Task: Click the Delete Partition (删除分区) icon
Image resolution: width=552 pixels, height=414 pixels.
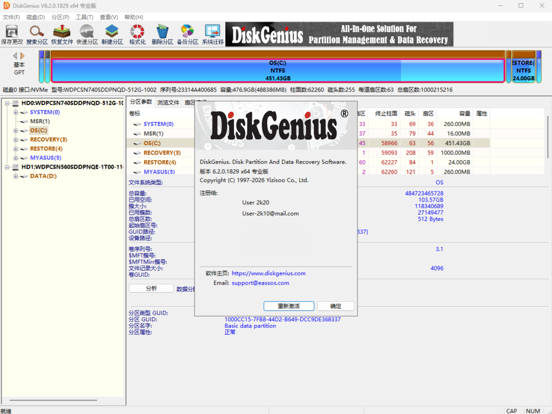Action: click(x=162, y=34)
